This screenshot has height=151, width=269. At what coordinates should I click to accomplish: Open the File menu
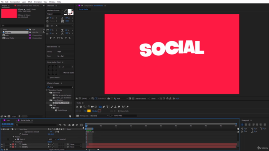(2, 2)
